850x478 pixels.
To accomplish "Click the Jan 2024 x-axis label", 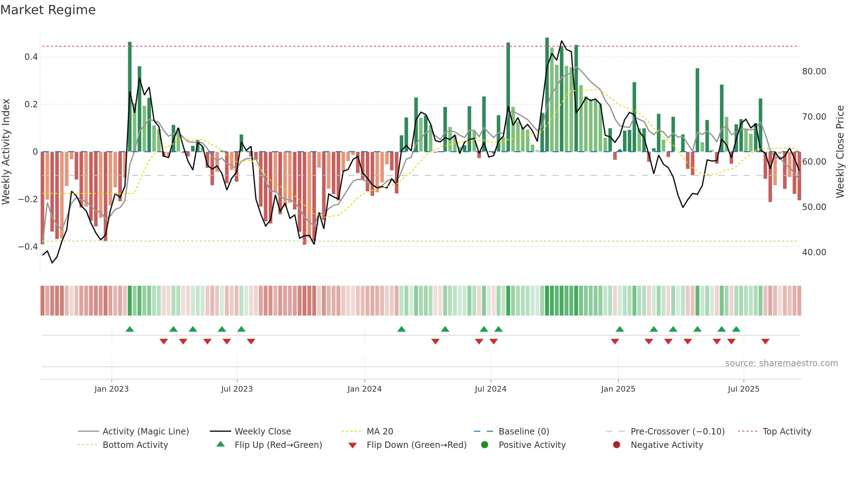I will point(364,389).
